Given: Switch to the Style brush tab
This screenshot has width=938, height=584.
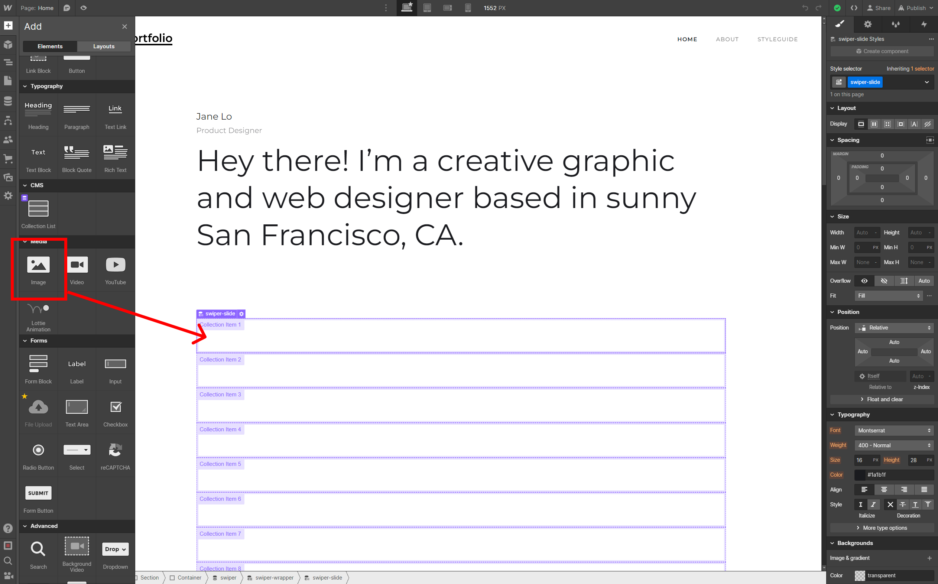Looking at the screenshot, I should (x=840, y=25).
